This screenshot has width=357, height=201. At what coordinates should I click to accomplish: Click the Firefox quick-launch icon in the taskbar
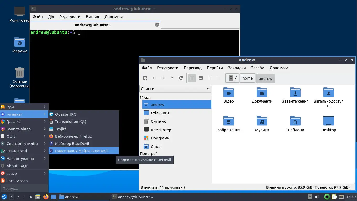(x=46, y=197)
